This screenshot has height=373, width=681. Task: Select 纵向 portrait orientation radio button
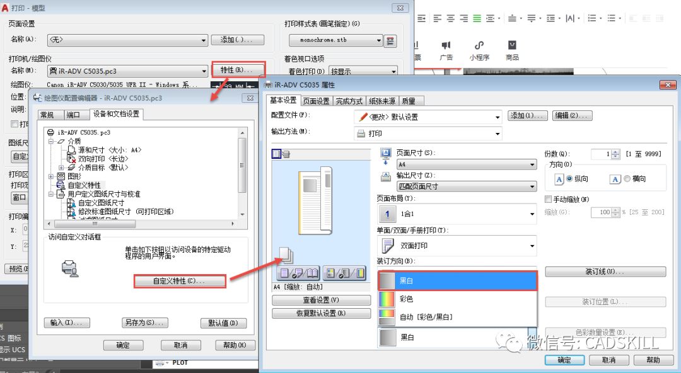click(x=569, y=178)
